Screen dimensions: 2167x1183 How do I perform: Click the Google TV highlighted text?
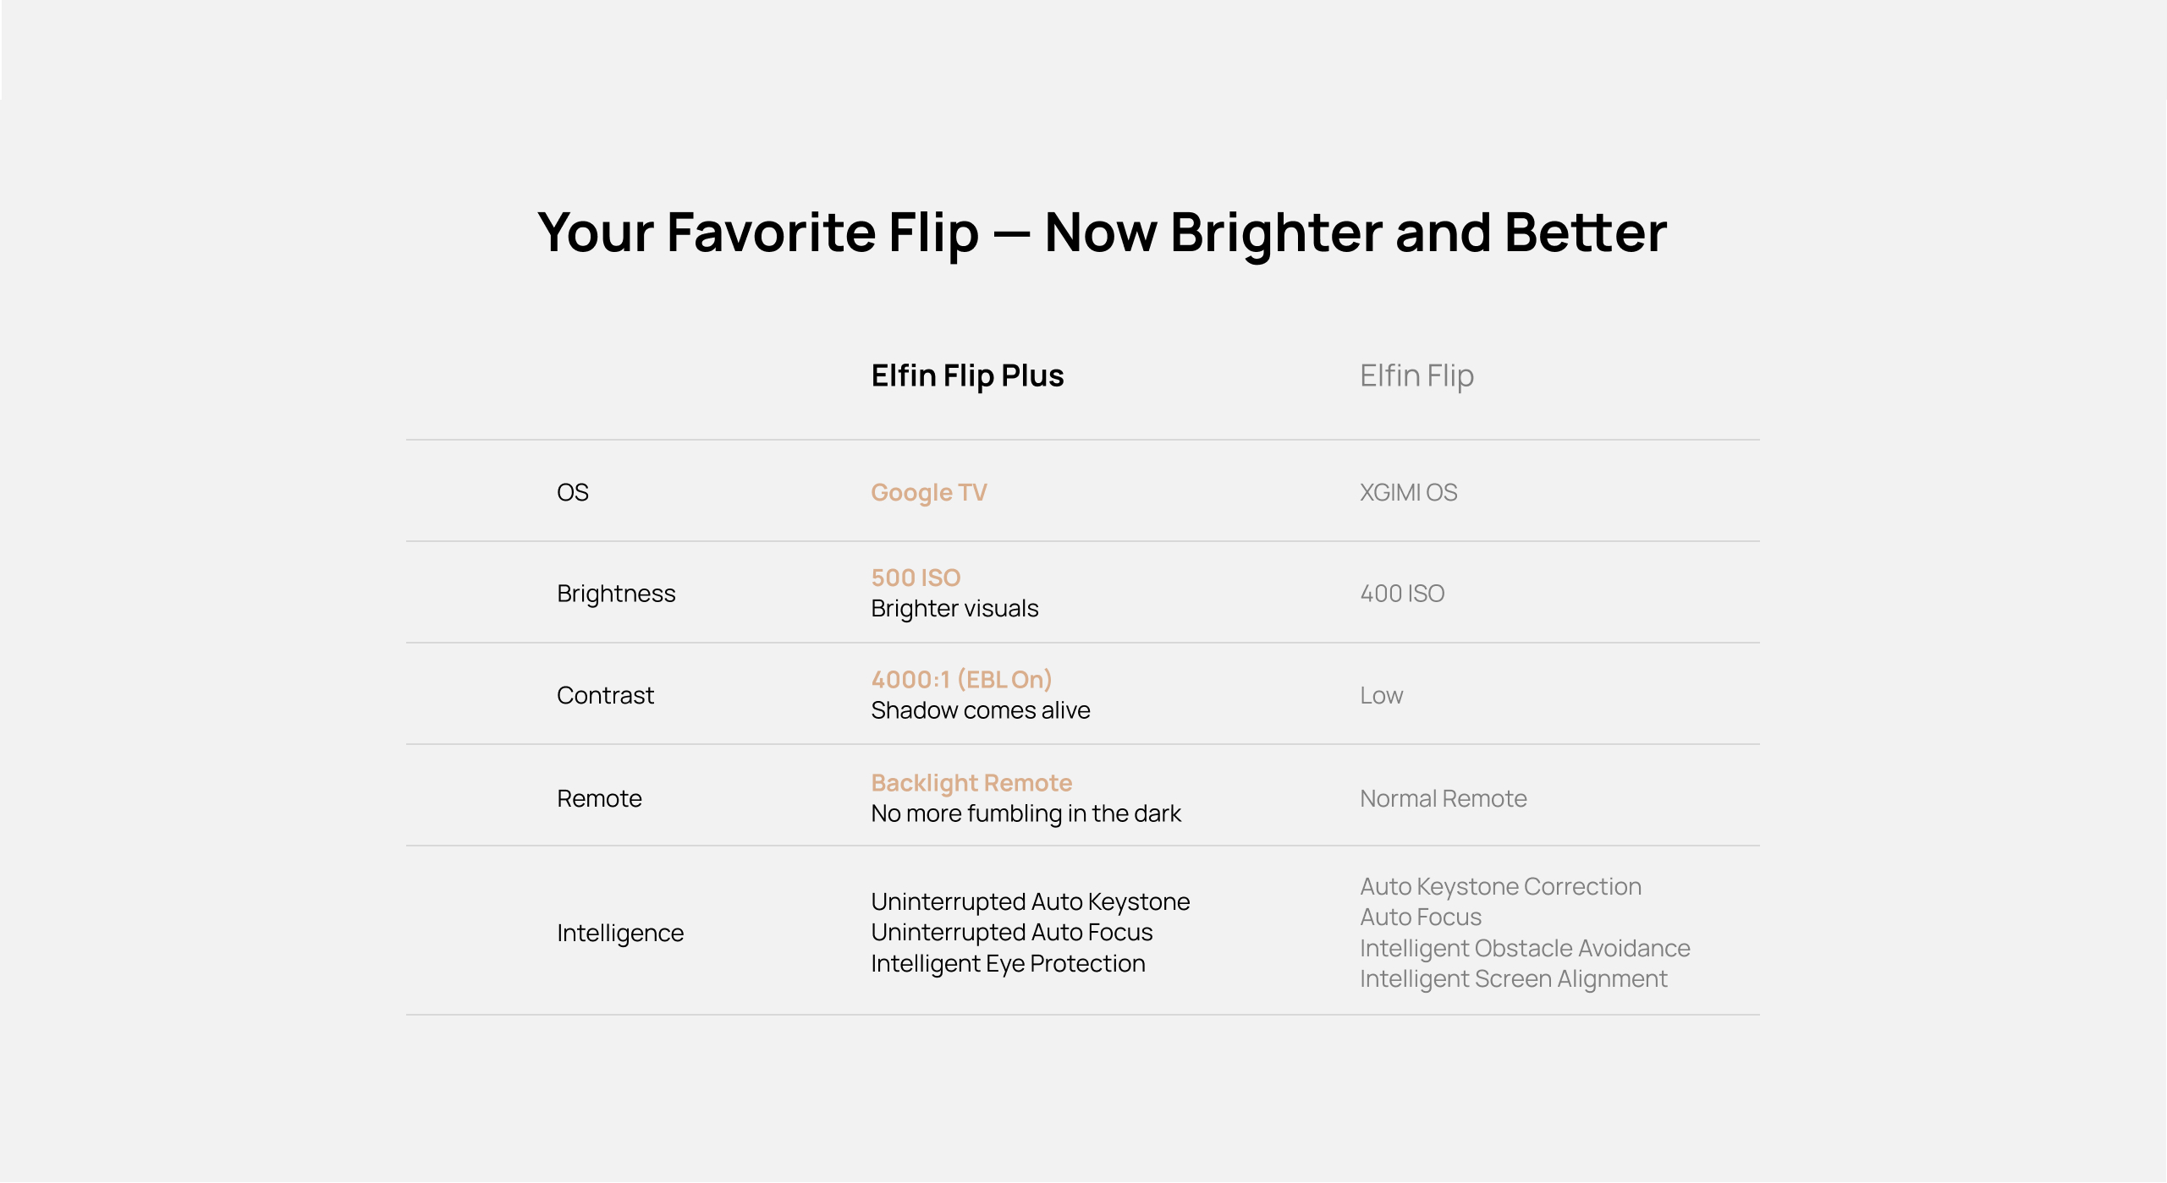click(x=928, y=492)
